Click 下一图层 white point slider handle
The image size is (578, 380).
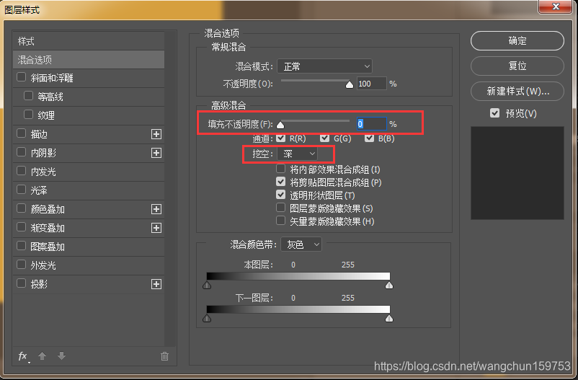point(389,319)
